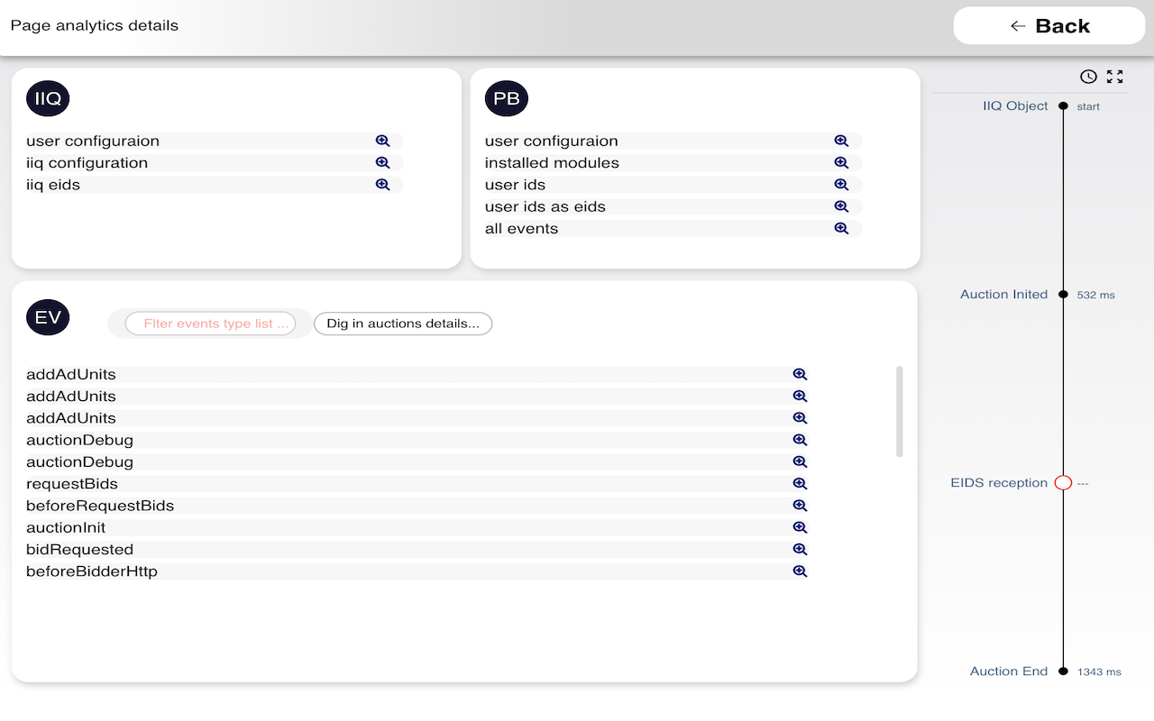Open the user ids as eids magnifier

click(841, 205)
